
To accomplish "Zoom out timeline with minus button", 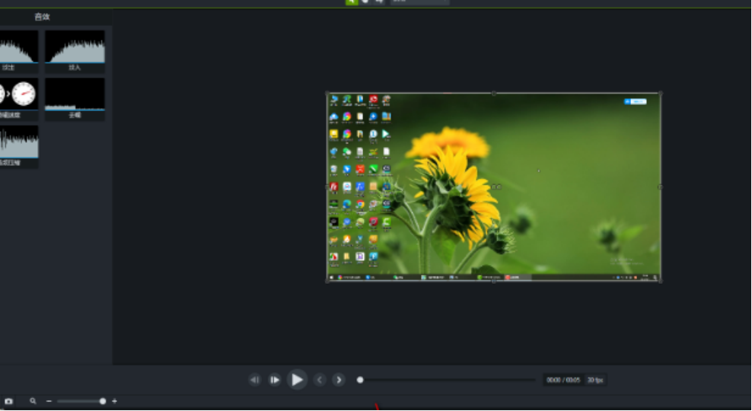I will click(49, 401).
